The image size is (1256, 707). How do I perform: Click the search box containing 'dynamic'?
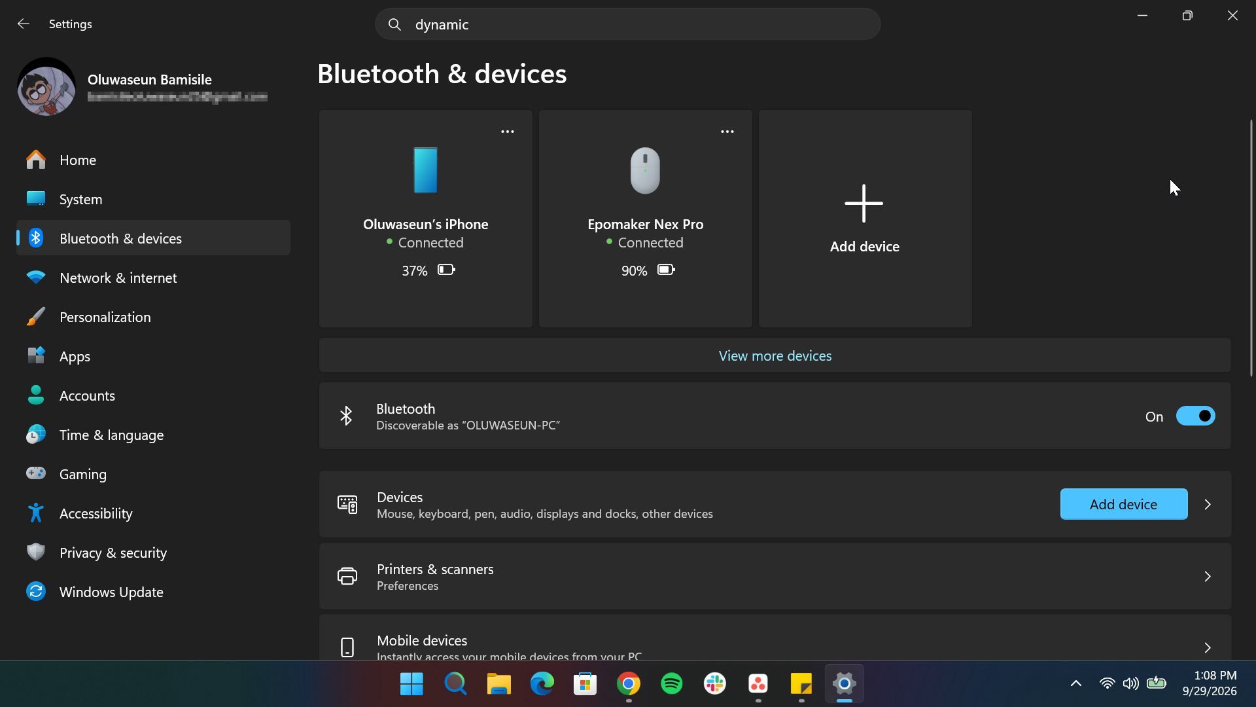tap(628, 24)
